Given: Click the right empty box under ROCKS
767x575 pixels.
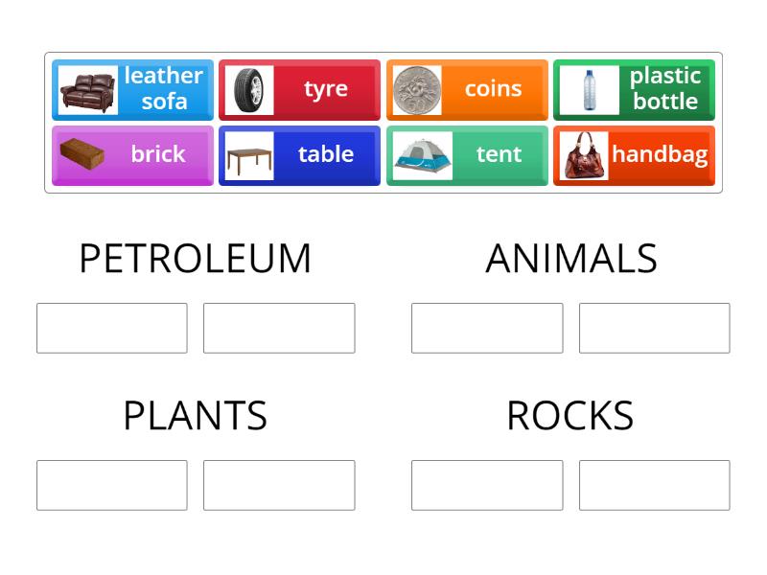Looking at the screenshot, I should pos(655,486).
